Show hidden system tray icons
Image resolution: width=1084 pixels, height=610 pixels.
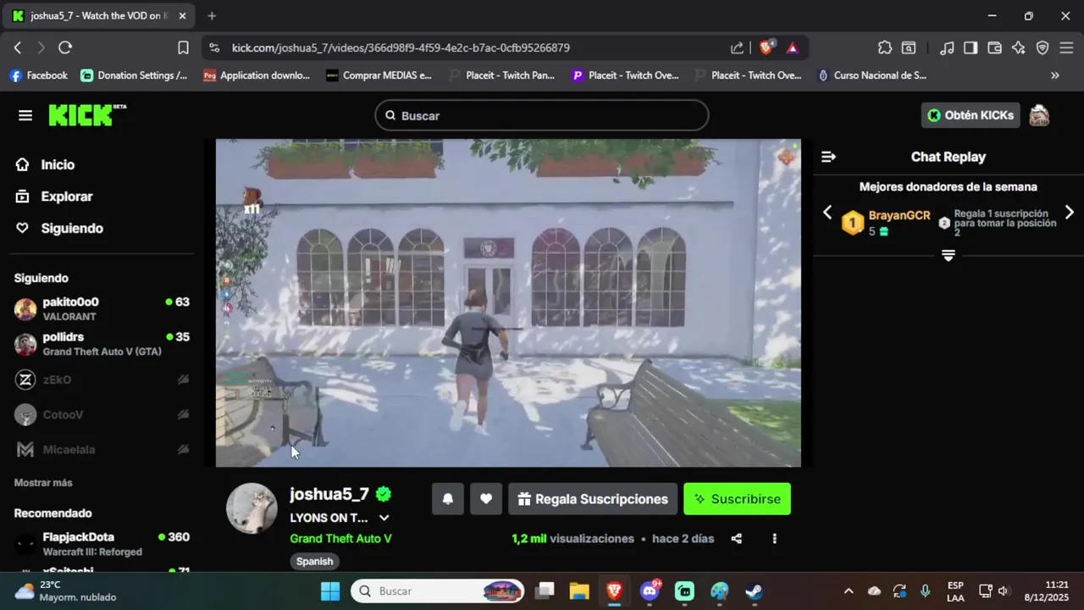pos(849,591)
